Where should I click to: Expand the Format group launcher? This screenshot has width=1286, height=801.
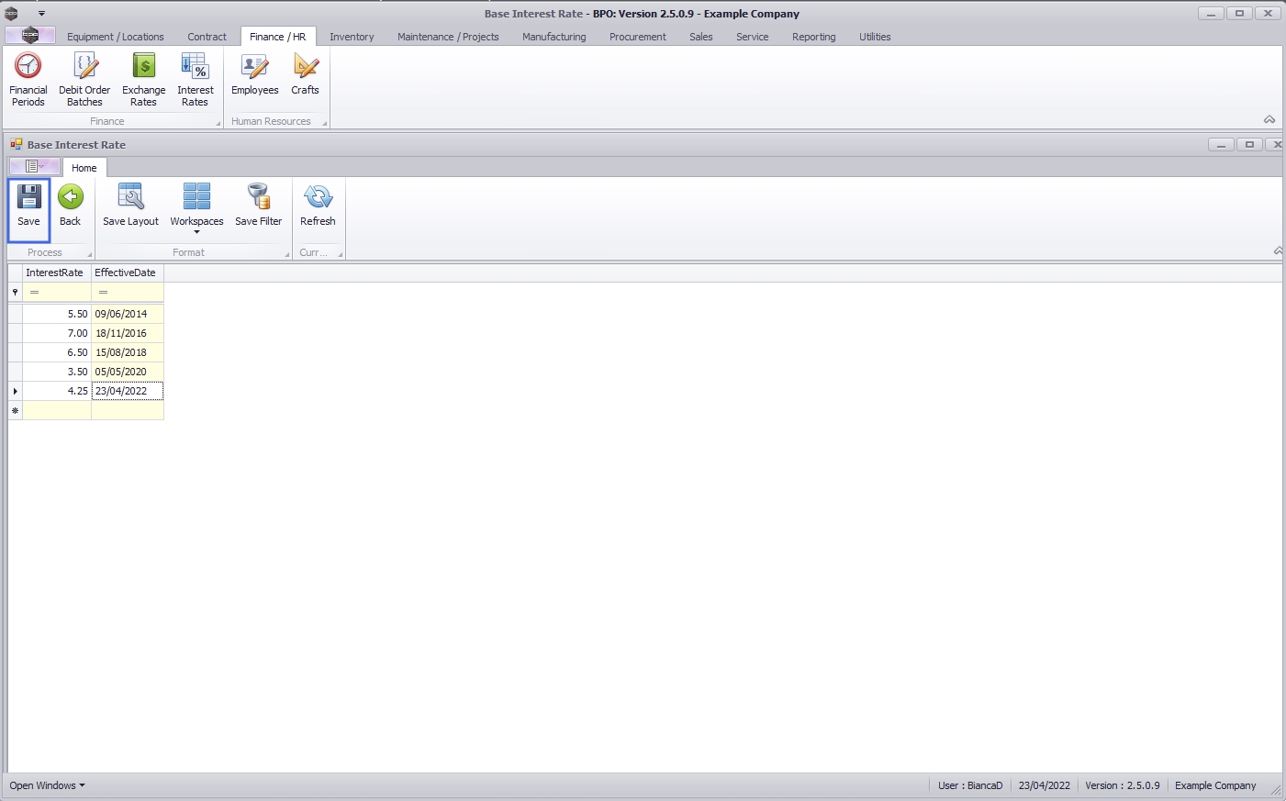pyautogui.click(x=286, y=254)
